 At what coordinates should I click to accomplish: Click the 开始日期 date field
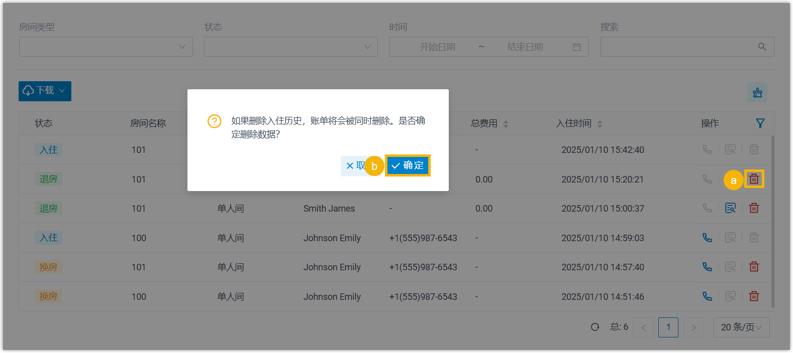(437, 47)
